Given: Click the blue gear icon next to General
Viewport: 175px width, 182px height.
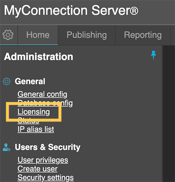Looking at the screenshot, I should tap(7, 82).
